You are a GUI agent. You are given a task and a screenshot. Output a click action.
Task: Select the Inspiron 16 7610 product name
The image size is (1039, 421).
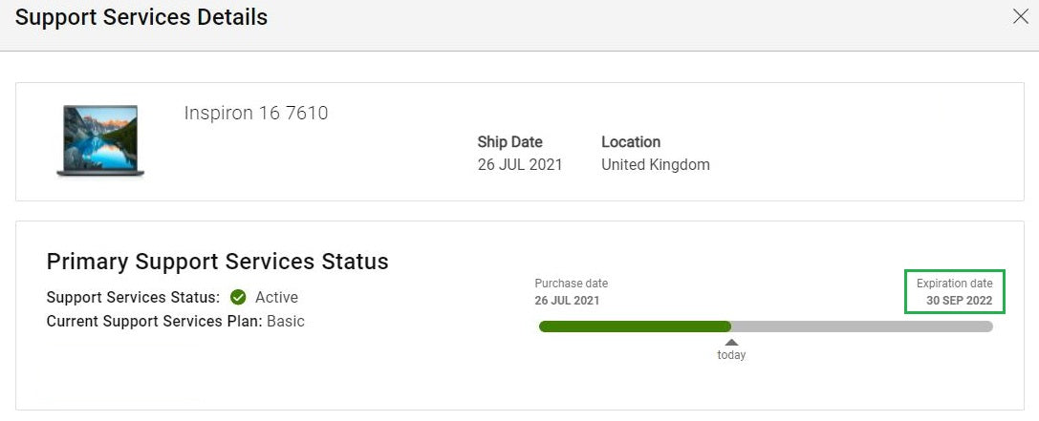[x=256, y=114]
